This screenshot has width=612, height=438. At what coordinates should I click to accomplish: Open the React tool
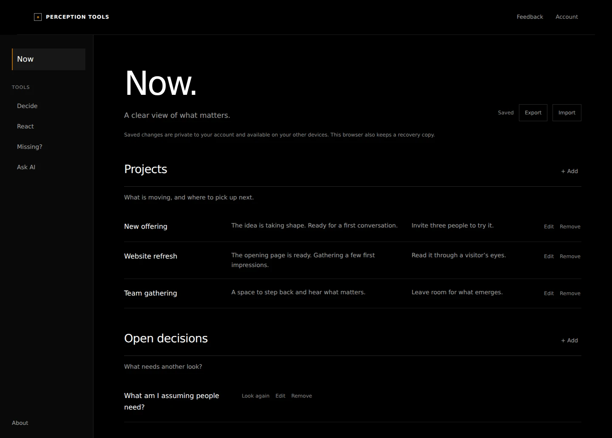[25, 126]
